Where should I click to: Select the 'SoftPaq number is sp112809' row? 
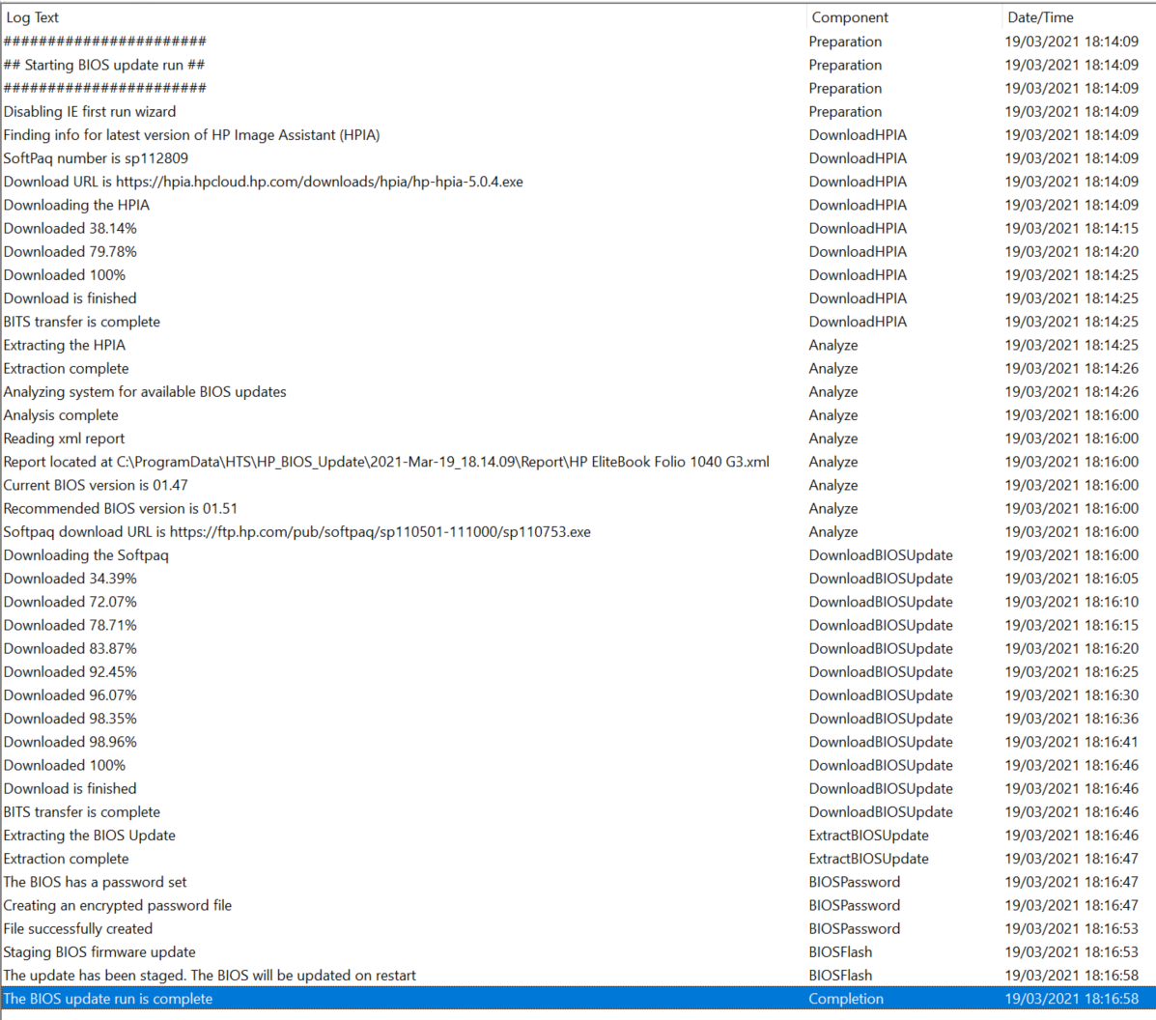point(96,157)
